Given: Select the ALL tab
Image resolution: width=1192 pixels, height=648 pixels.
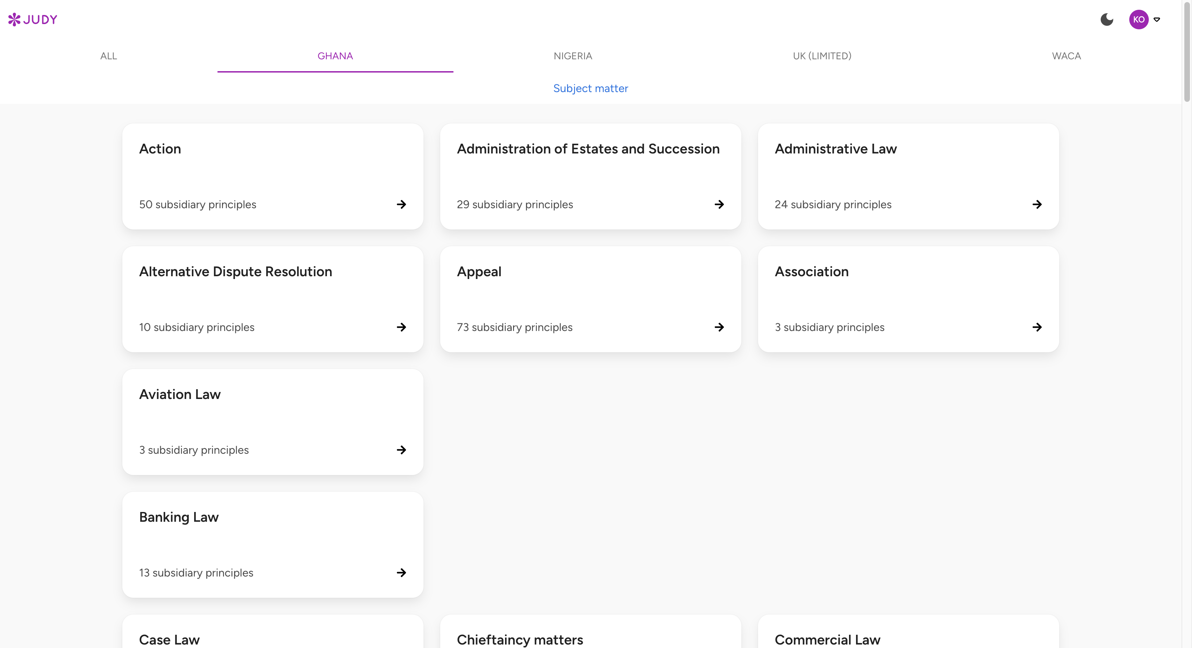Looking at the screenshot, I should [108, 55].
